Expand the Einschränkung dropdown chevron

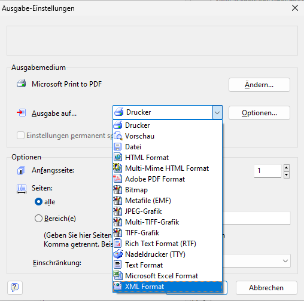click(285, 261)
